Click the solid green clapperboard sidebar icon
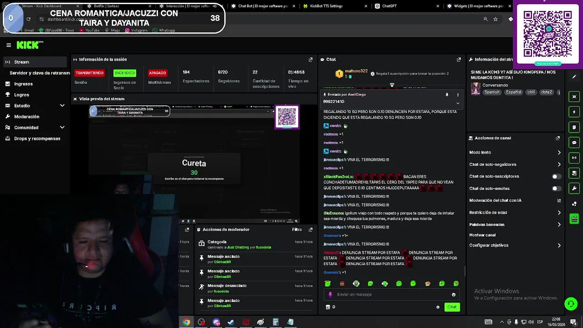Viewport: 583px width, 328px height. click(574, 219)
